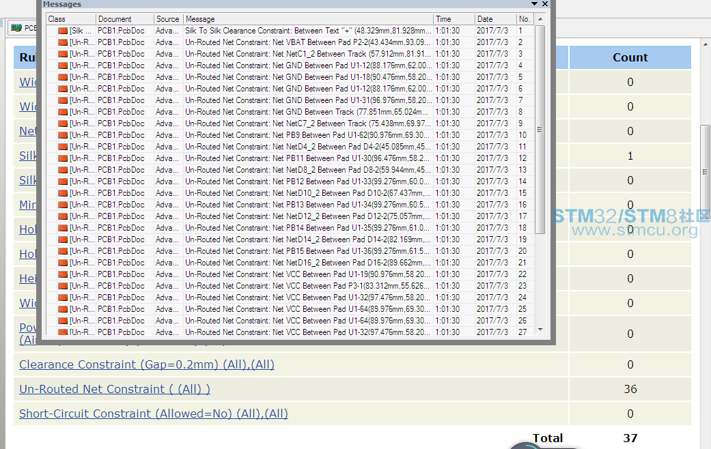Sort messages by Class column header

click(x=71, y=19)
